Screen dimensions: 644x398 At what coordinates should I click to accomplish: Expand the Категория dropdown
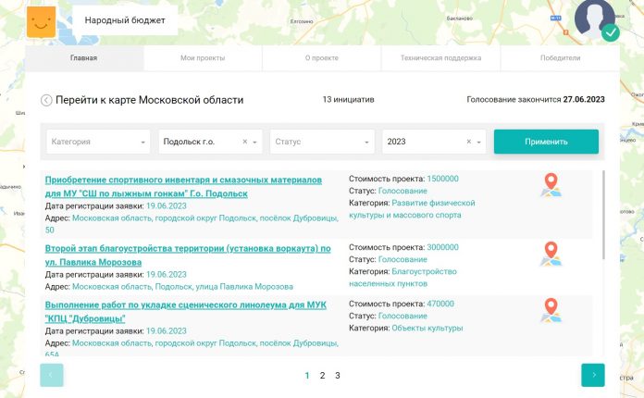(143, 143)
